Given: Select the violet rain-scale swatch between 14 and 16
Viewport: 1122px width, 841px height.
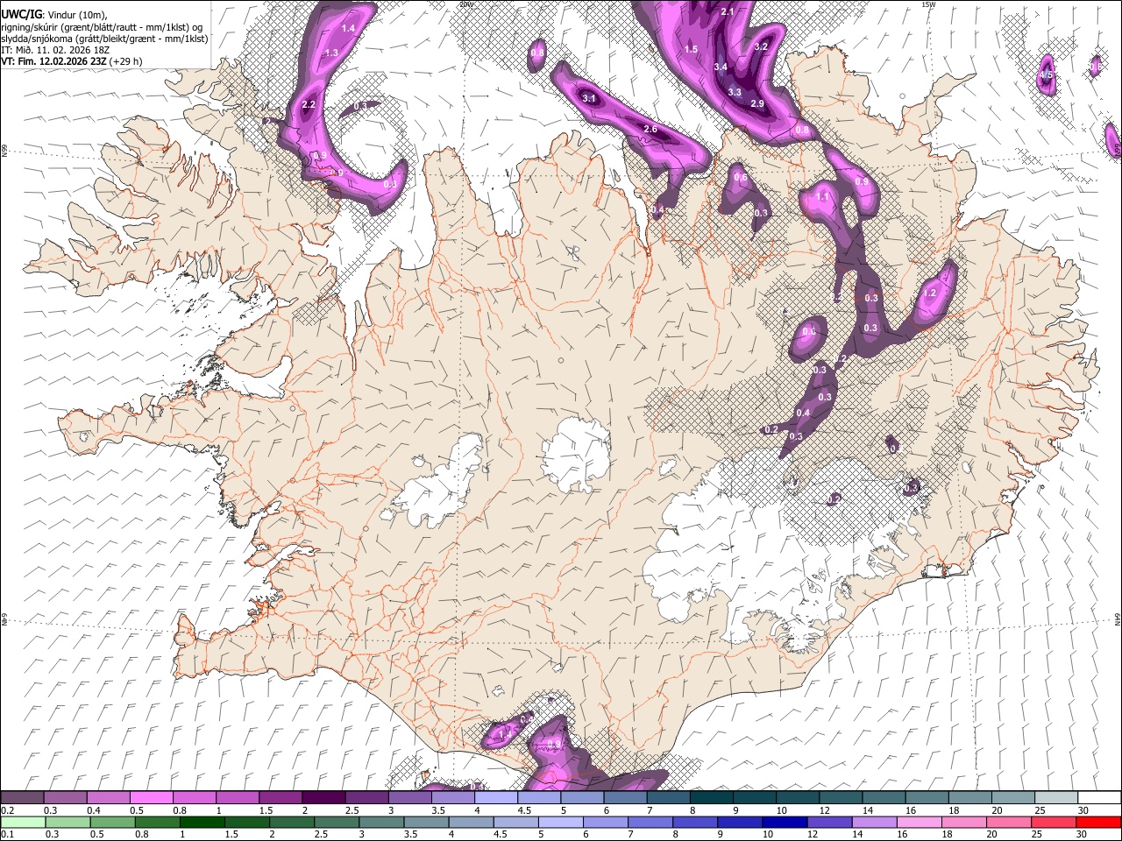Looking at the screenshot, I should point(875,822).
